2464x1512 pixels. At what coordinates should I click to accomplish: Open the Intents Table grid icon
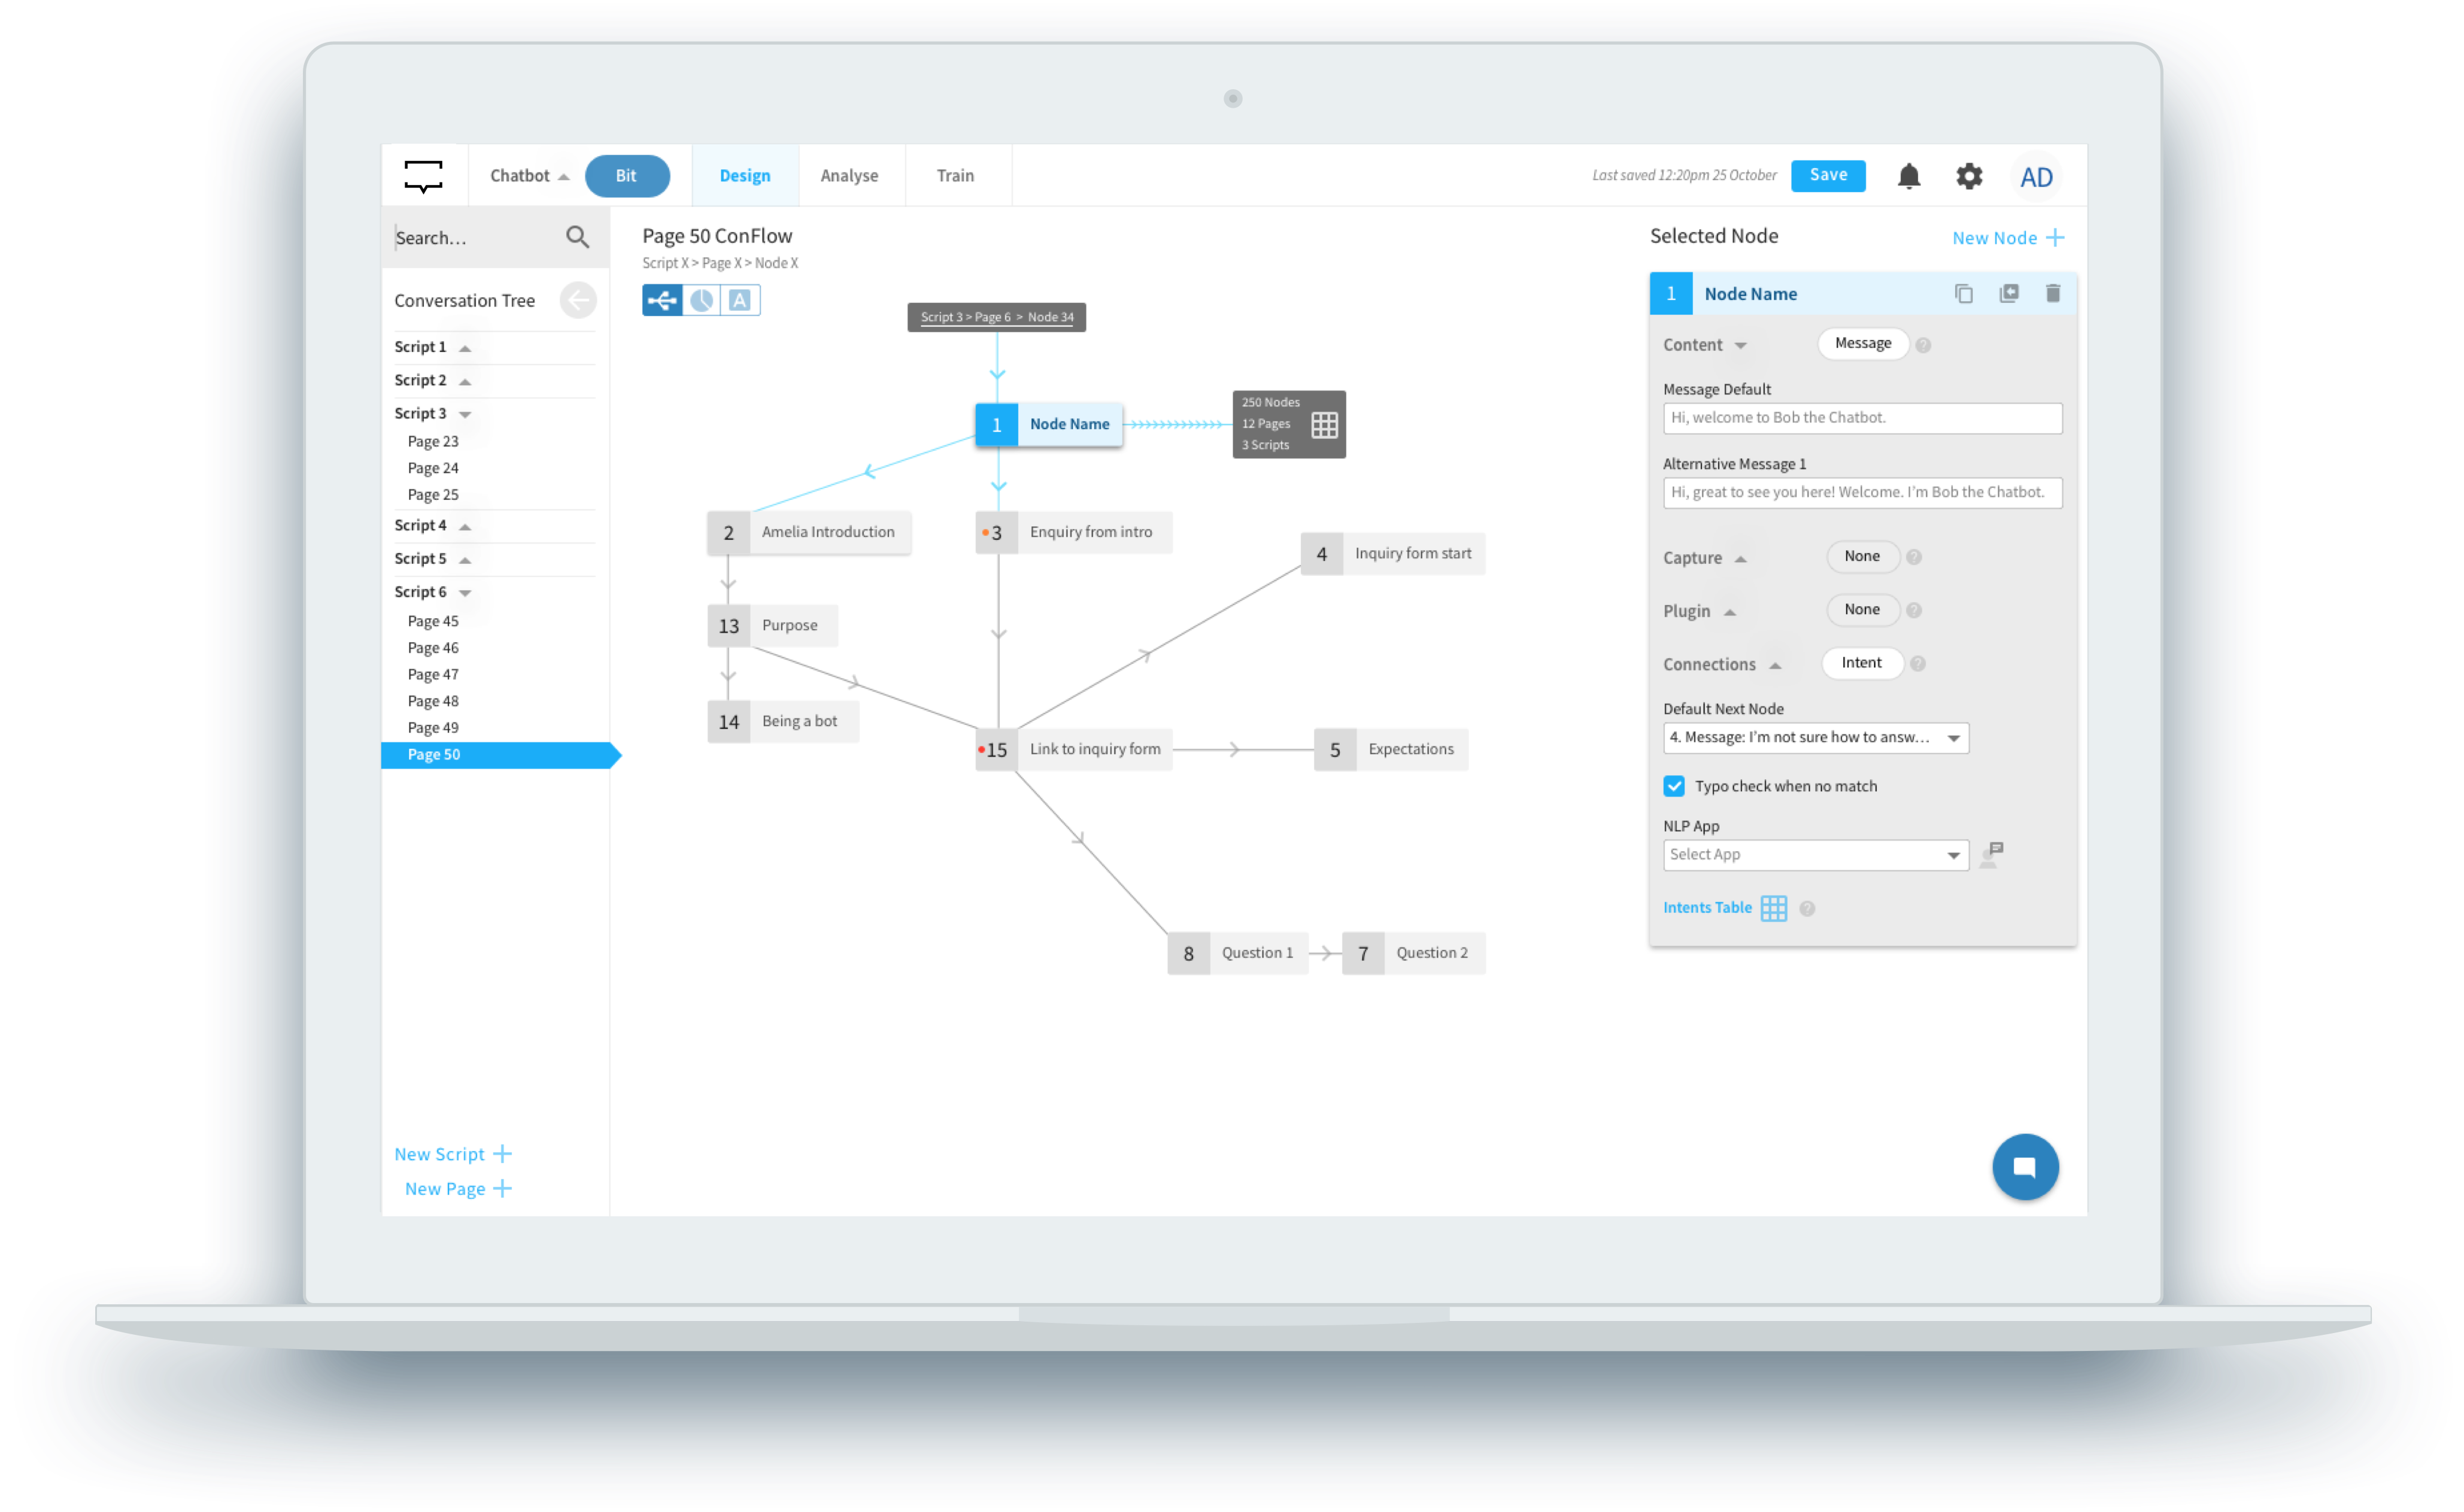point(1774,908)
